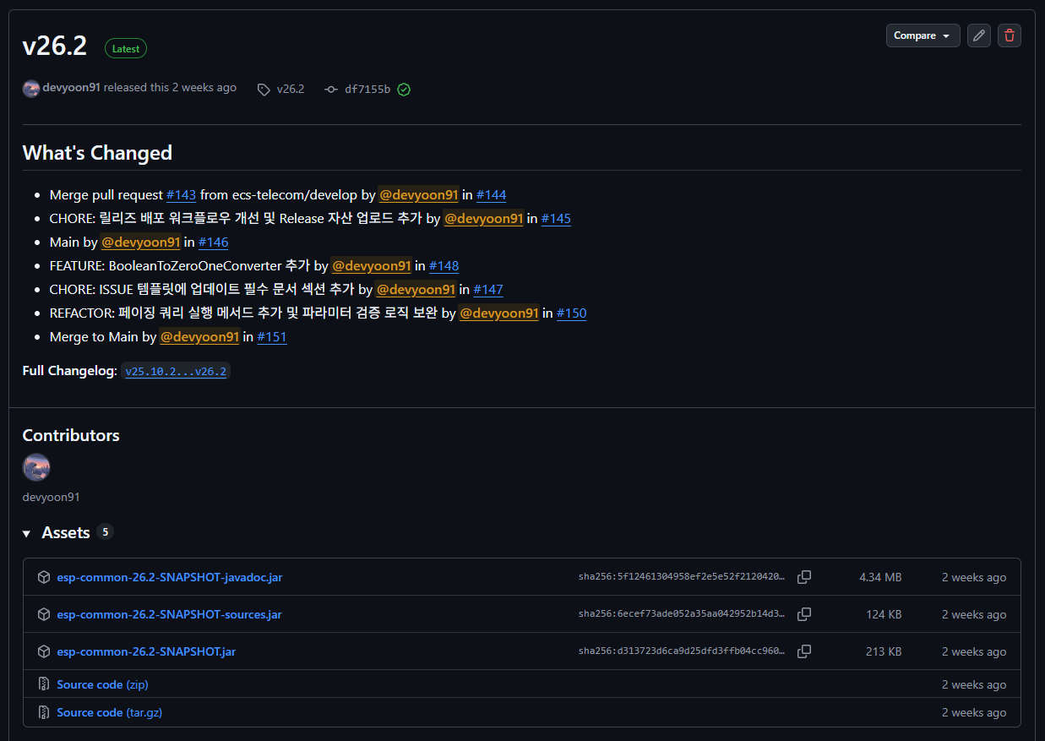The width and height of the screenshot is (1045, 741).
Task: Download esp-common-26.2-SNAPSHOT-sources.jar
Action: click(x=169, y=615)
